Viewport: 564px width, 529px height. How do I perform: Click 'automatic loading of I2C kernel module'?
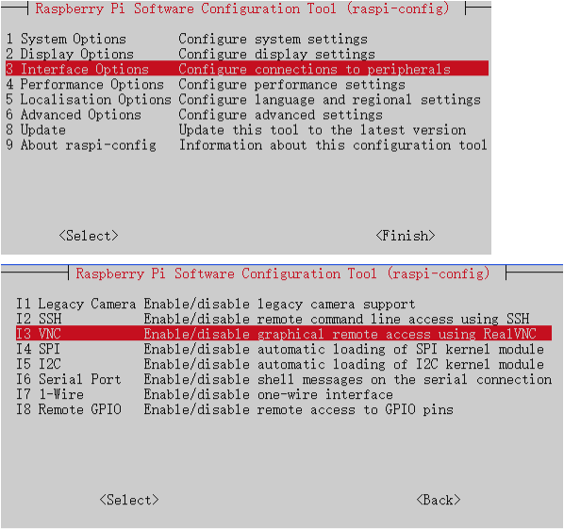pos(401,364)
